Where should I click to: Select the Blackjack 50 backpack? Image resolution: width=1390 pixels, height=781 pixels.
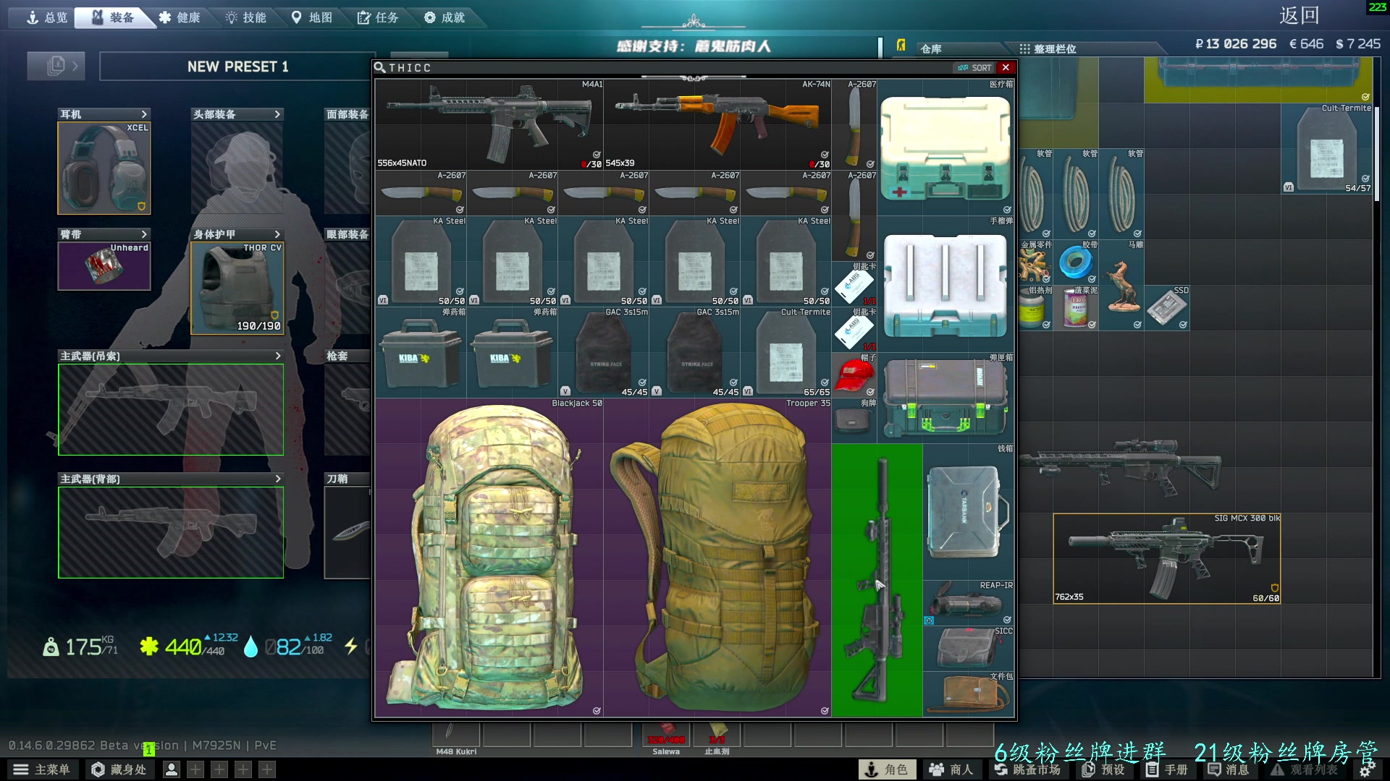click(x=489, y=557)
